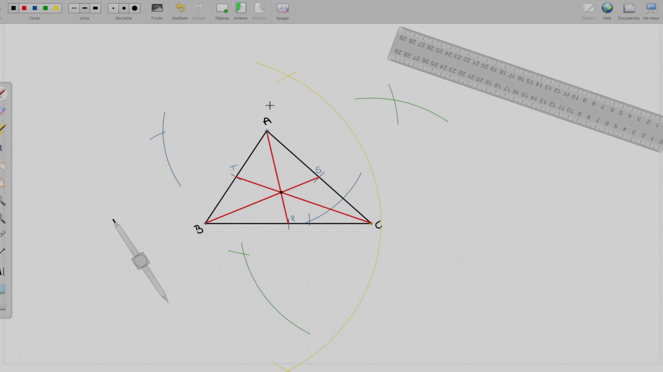Select the blue pen color
Screen dimensions: 663x372
pyautogui.click(x=35, y=8)
